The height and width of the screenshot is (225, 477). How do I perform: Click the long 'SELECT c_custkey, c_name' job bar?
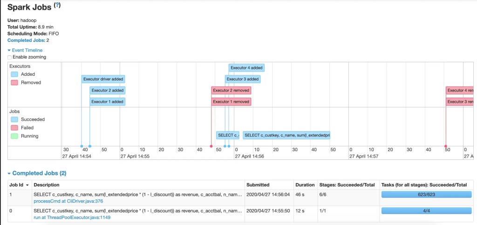coord(286,135)
